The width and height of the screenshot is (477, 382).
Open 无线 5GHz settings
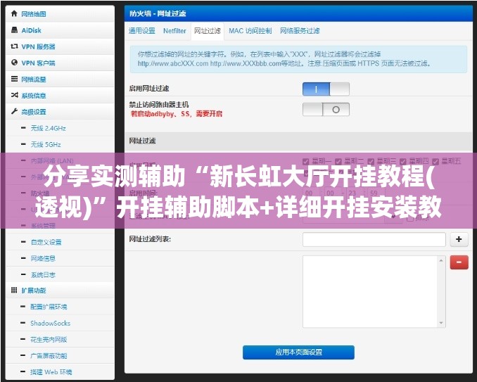coord(46,144)
